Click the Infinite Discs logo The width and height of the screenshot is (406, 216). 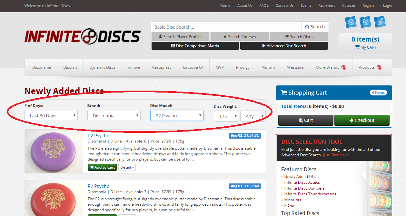pyautogui.click(x=83, y=36)
